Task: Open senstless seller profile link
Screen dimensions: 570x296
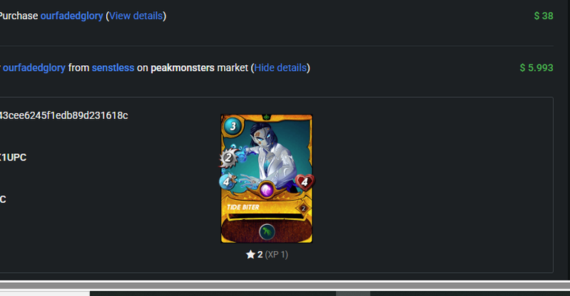Action: [113, 68]
